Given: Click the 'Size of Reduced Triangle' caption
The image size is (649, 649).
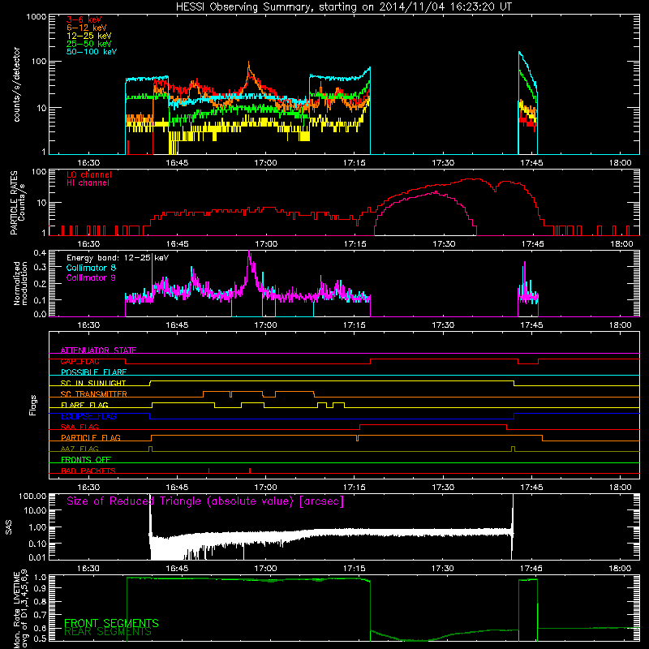Looking at the screenshot, I should coord(205,501).
